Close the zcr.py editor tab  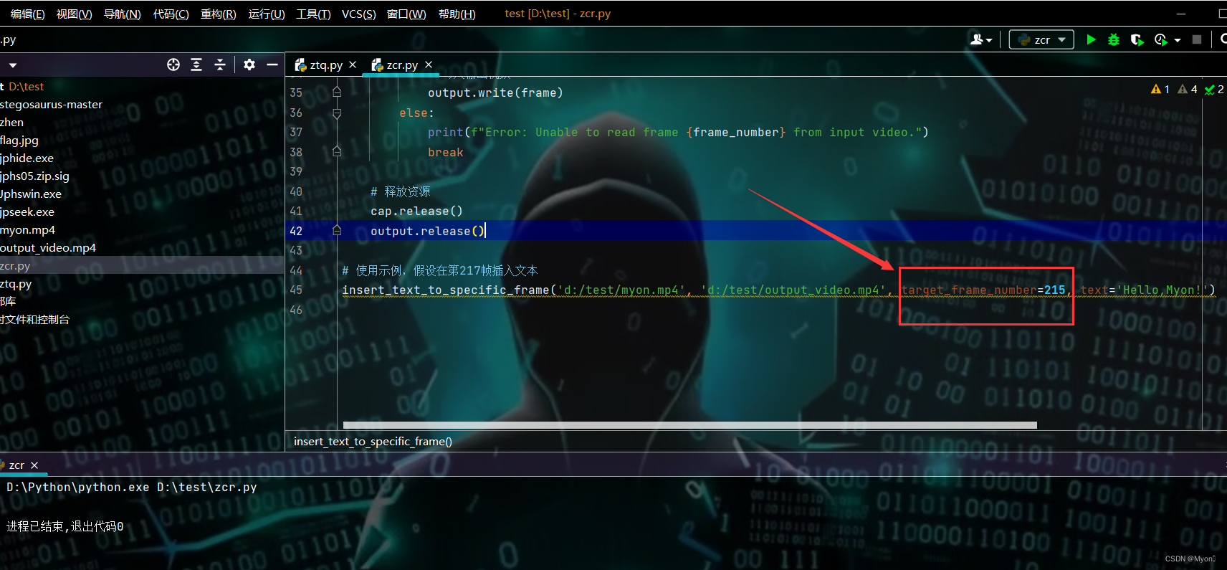click(x=429, y=65)
